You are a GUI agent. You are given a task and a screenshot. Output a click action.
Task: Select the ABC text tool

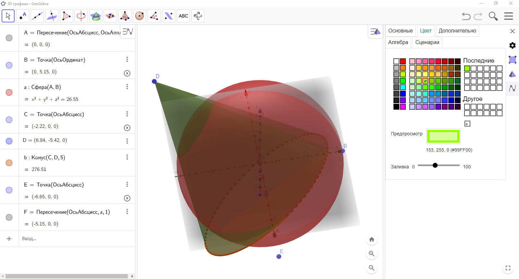point(183,16)
